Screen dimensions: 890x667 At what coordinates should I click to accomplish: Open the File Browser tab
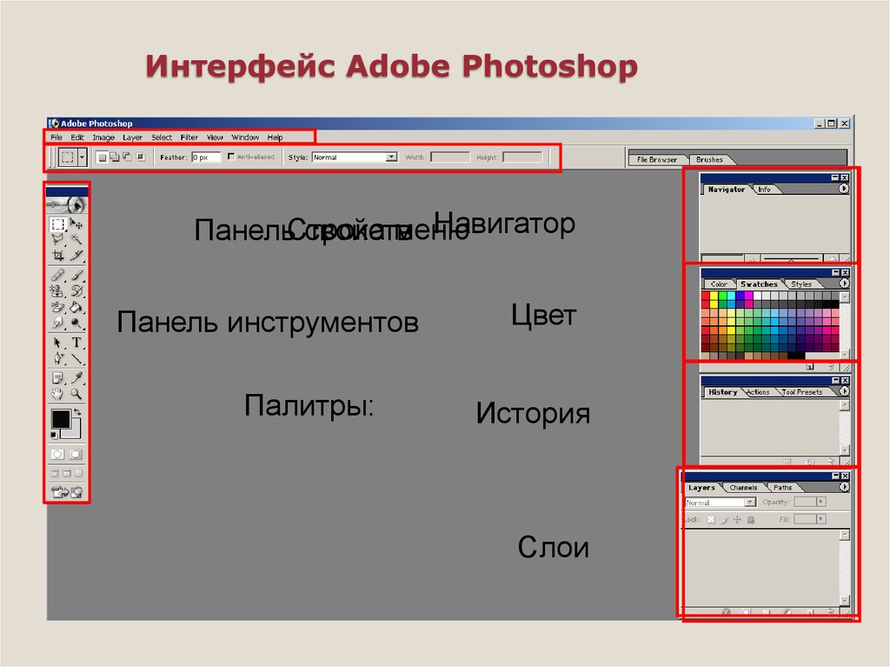[657, 160]
